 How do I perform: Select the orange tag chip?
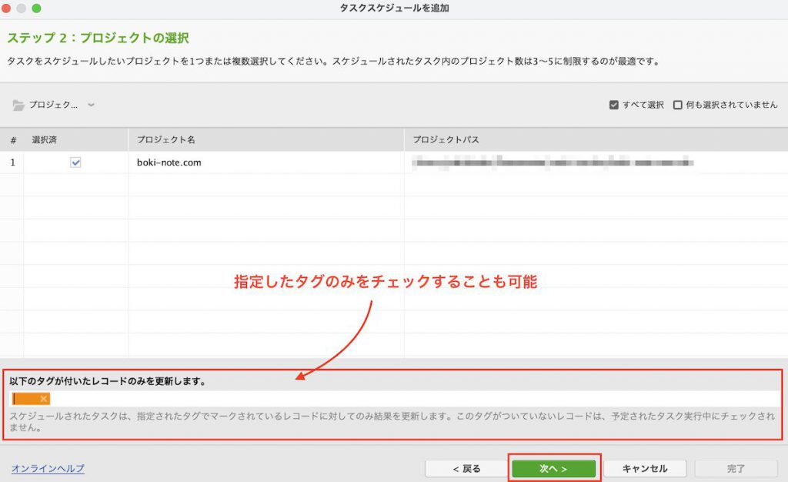coord(30,399)
